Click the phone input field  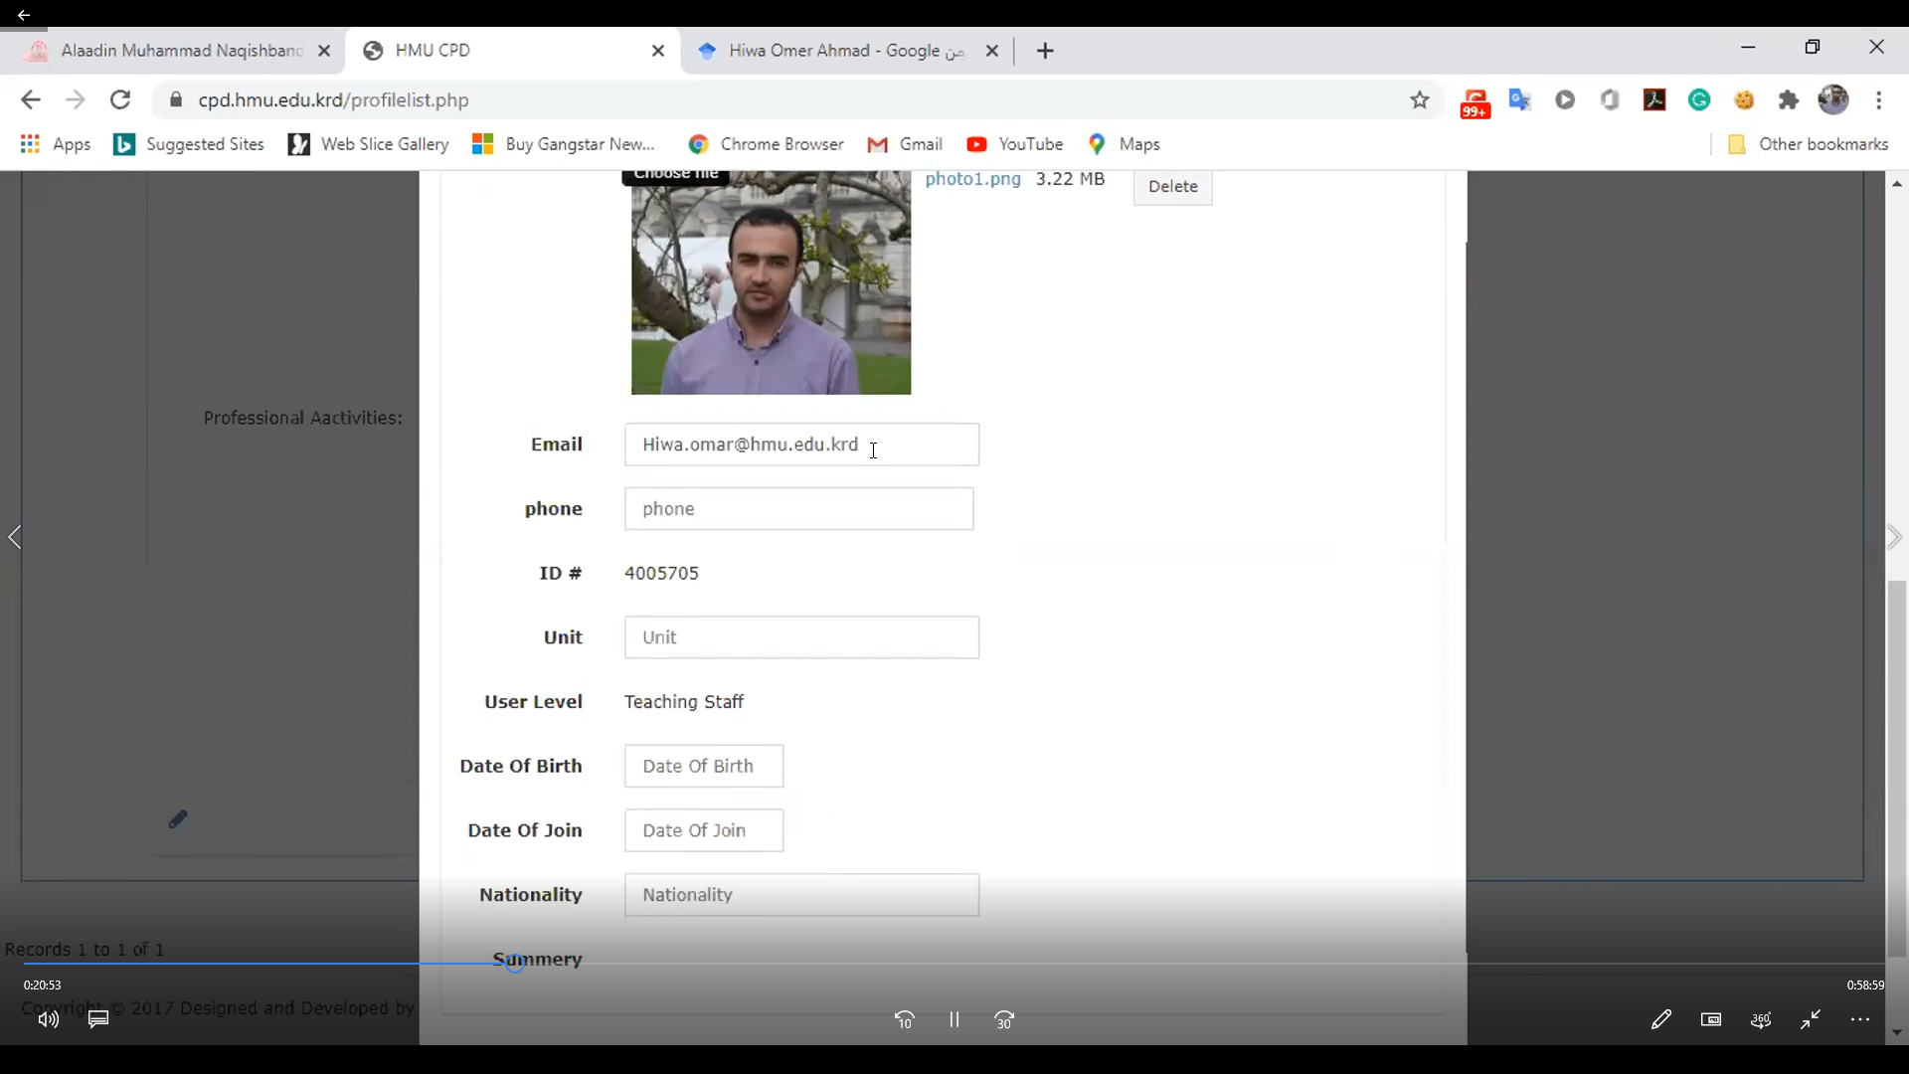tap(798, 508)
